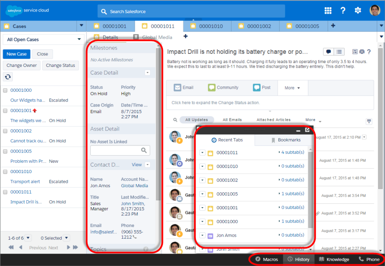Open Jon Amos in Recent Tabs
This screenshot has width=385, height=266.
226,235
